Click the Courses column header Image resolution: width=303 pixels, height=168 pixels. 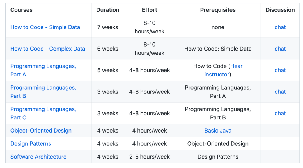[x=21, y=10]
